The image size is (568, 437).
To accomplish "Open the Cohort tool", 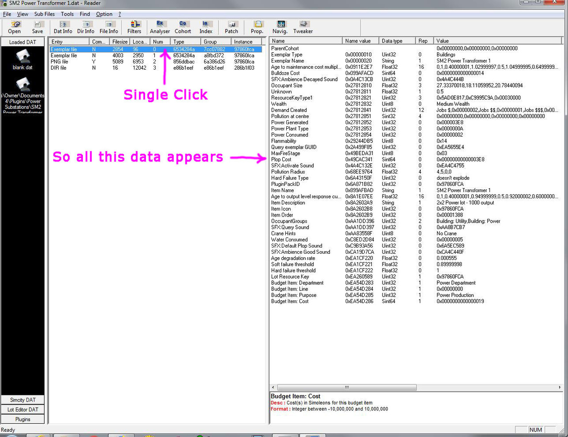I will [x=183, y=27].
